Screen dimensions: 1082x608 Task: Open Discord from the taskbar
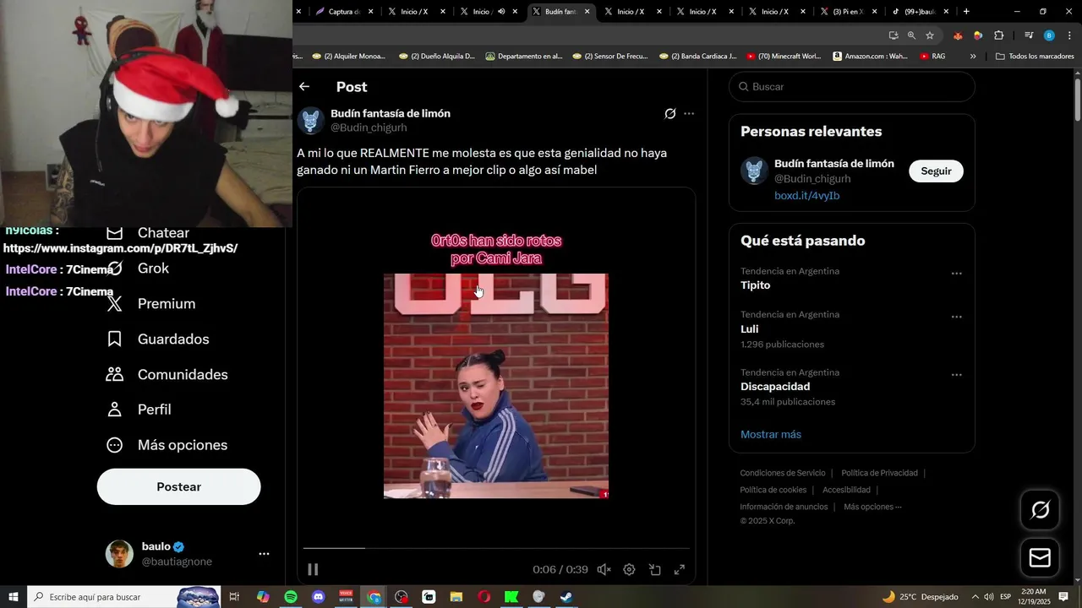point(318,597)
